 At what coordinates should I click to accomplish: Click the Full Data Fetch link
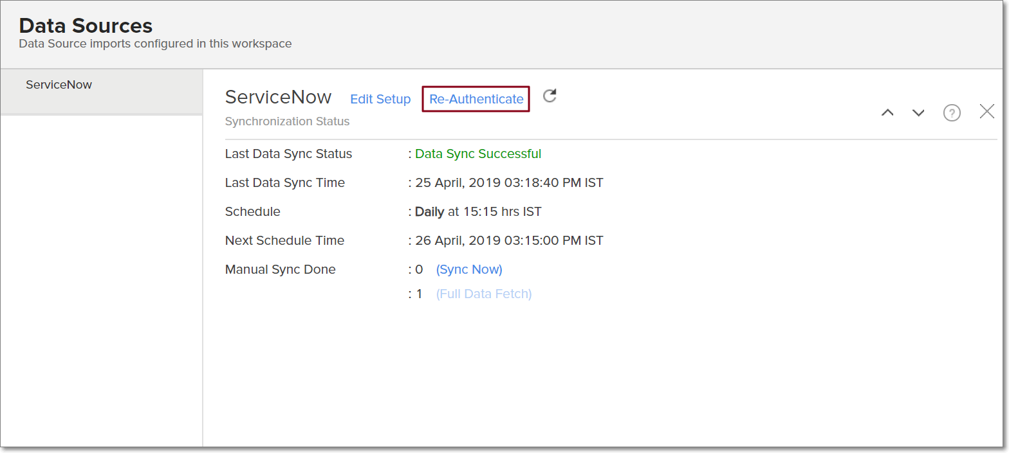tap(484, 294)
